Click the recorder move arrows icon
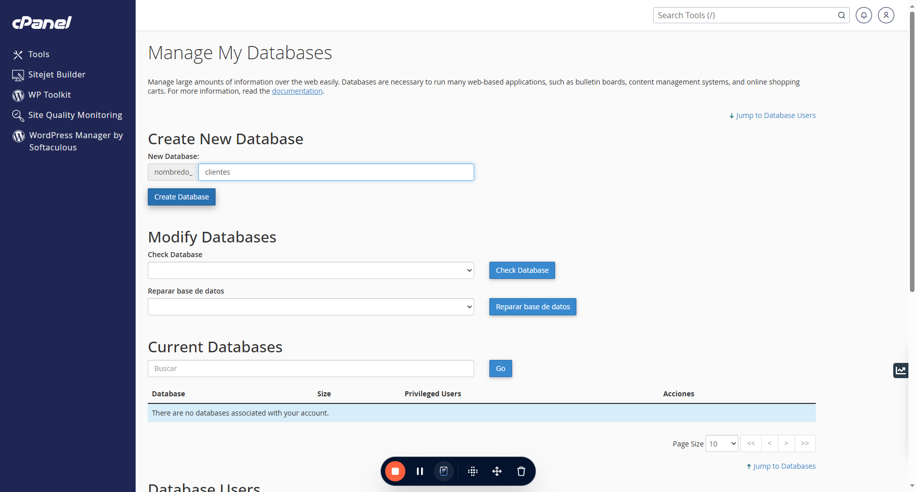The height and width of the screenshot is (492, 916). pos(497,471)
